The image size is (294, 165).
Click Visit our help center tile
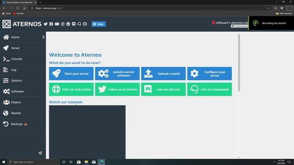click(71, 89)
